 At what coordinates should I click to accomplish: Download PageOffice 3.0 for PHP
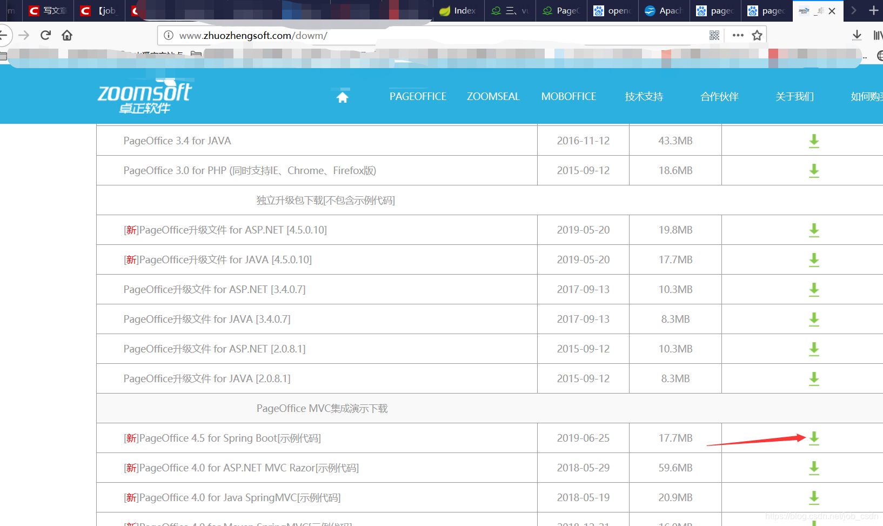click(814, 171)
